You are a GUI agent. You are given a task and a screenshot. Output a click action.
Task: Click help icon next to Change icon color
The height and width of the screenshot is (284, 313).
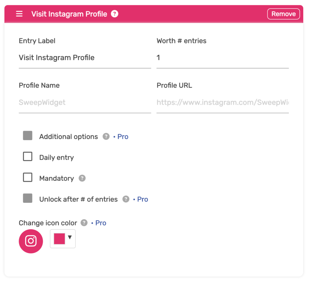point(84,223)
